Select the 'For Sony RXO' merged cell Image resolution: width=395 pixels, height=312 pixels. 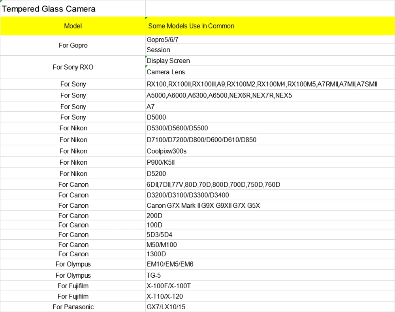pos(73,67)
